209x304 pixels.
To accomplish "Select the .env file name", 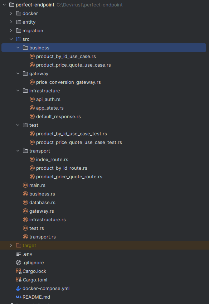I will click(x=28, y=254).
